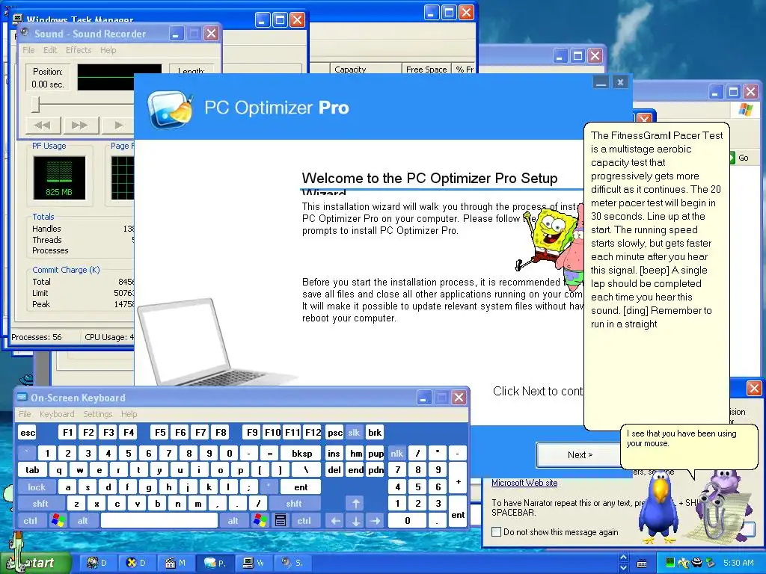Click the 5:30 AM clock in system tray
This screenshot has height=574, width=766.
pyautogui.click(x=738, y=563)
